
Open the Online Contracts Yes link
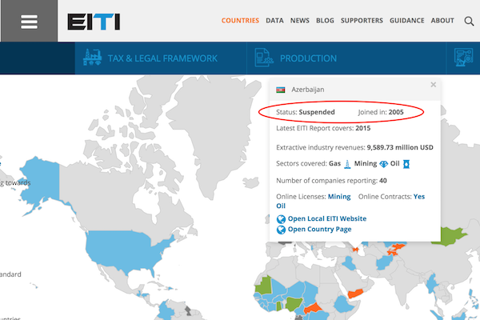pyautogui.click(x=419, y=197)
